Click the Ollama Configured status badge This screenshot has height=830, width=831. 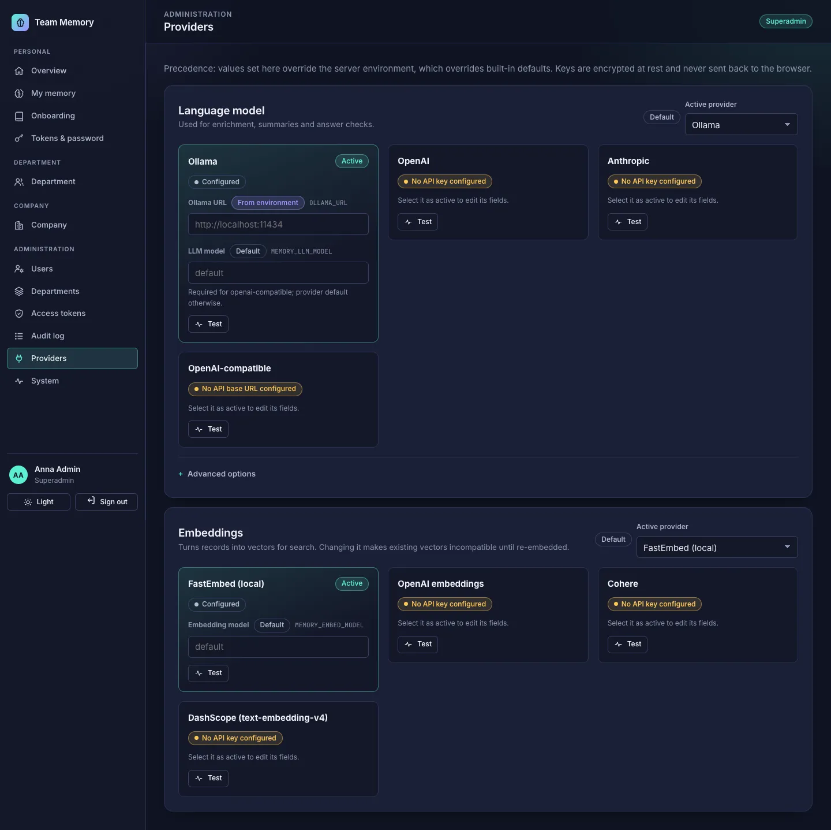[x=217, y=182]
